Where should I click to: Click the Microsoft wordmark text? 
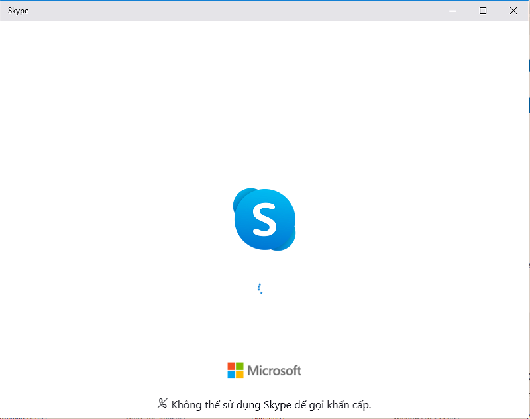(274, 370)
